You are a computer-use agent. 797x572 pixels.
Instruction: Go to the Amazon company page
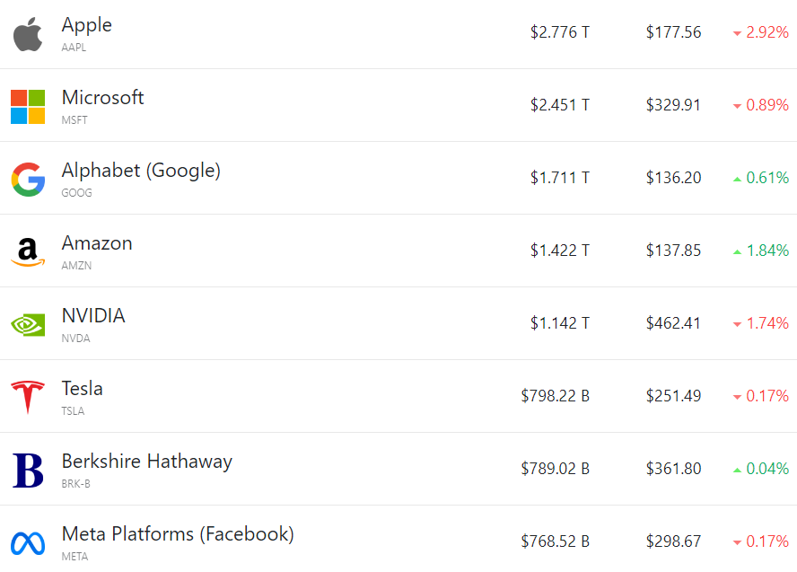(x=97, y=243)
